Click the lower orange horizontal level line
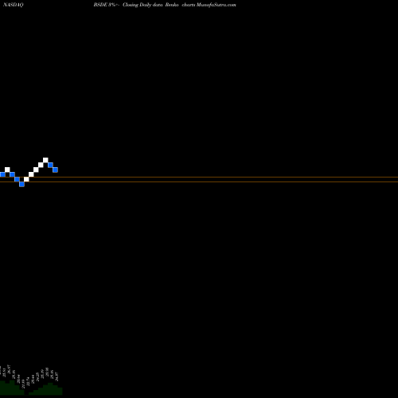This screenshot has width=398, height=398. (x=199, y=181)
